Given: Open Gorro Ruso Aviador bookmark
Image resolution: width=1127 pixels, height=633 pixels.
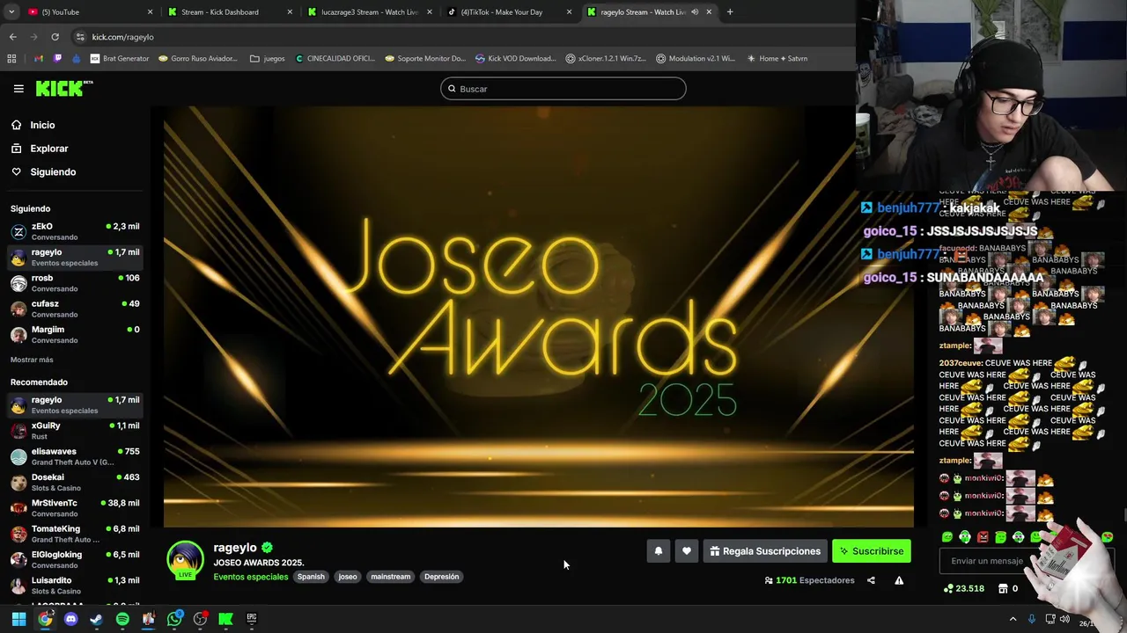Looking at the screenshot, I should tap(198, 59).
